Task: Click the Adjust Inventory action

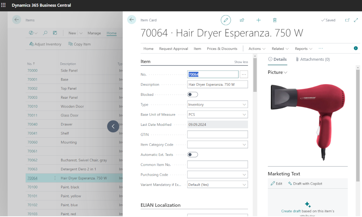Action: (x=45, y=44)
